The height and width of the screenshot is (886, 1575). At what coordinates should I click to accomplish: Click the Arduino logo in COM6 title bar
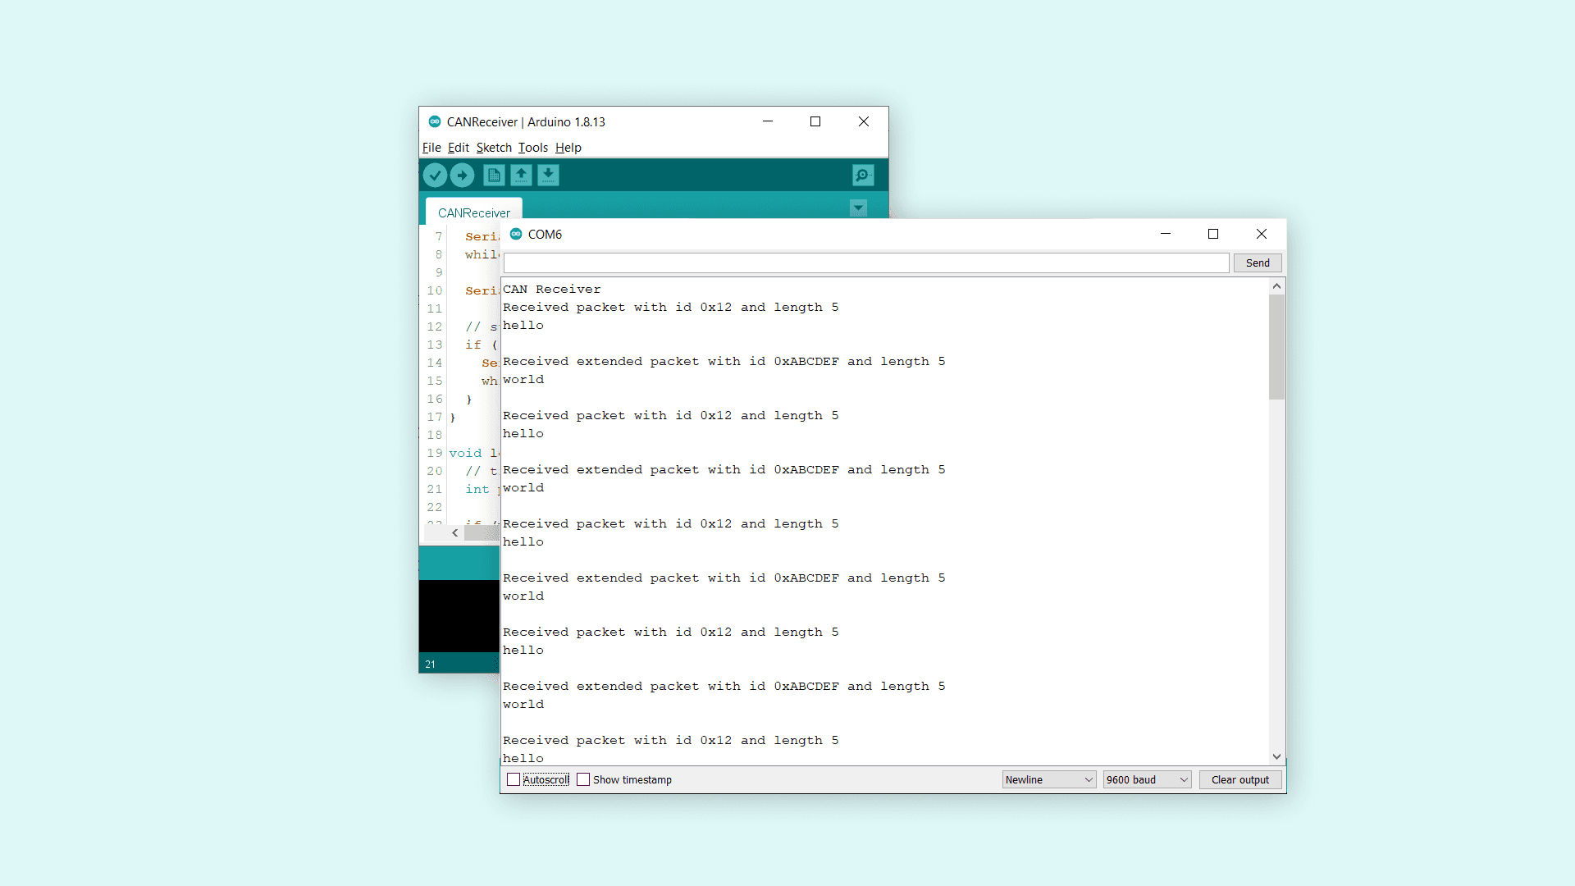pos(516,234)
